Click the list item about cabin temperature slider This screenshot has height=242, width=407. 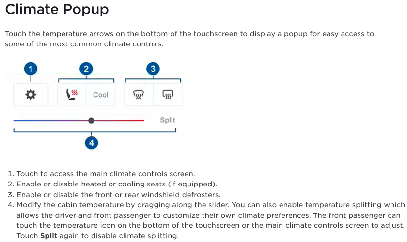point(206,220)
